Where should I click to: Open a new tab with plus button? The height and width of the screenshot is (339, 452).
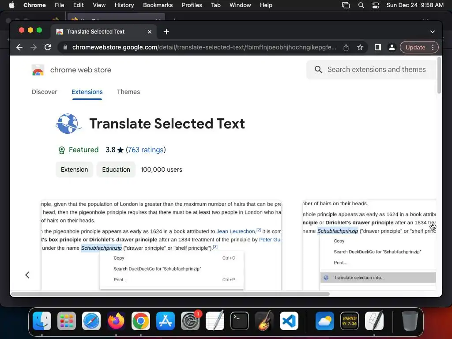(166, 32)
